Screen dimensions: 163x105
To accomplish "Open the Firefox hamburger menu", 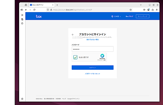I will point(157,10).
